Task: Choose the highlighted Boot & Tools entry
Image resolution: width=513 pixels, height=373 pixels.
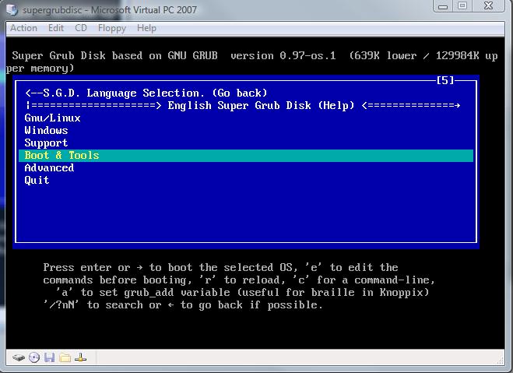Action: (246, 156)
